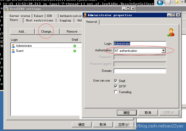Close the freeSSHd settings window
The height and width of the screenshot is (131, 186).
coord(133,9)
